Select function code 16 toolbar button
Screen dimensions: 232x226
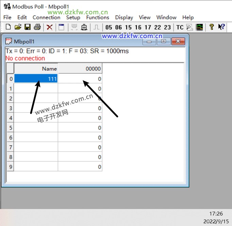pos(138,27)
